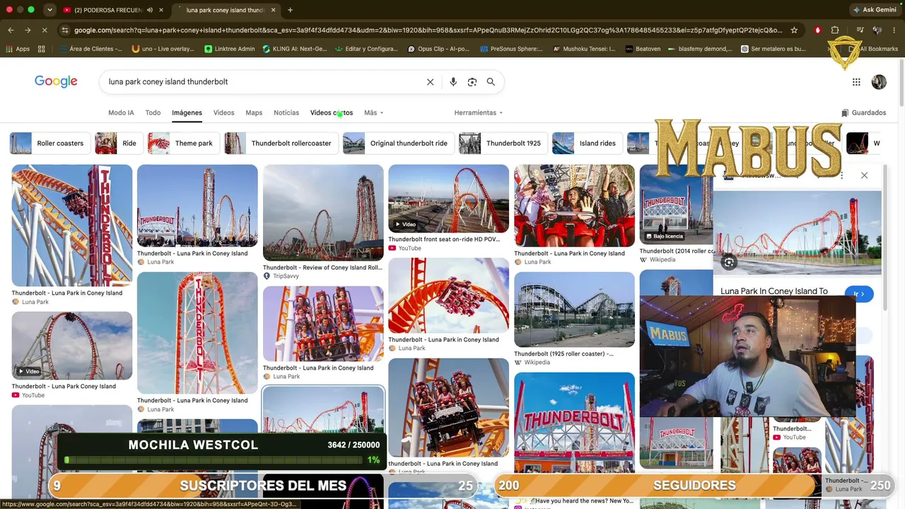Clear the search box with the X icon
The width and height of the screenshot is (905, 509).
click(x=430, y=82)
